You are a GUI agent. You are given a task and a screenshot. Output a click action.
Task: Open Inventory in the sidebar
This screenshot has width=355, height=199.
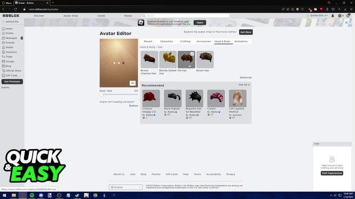click(x=9, y=52)
